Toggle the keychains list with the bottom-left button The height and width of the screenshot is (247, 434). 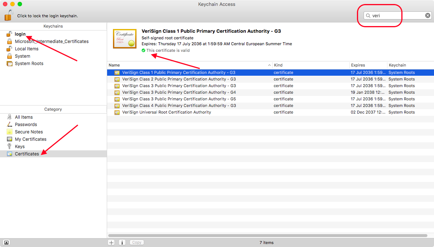pyautogui.click(x=6, y=243)
